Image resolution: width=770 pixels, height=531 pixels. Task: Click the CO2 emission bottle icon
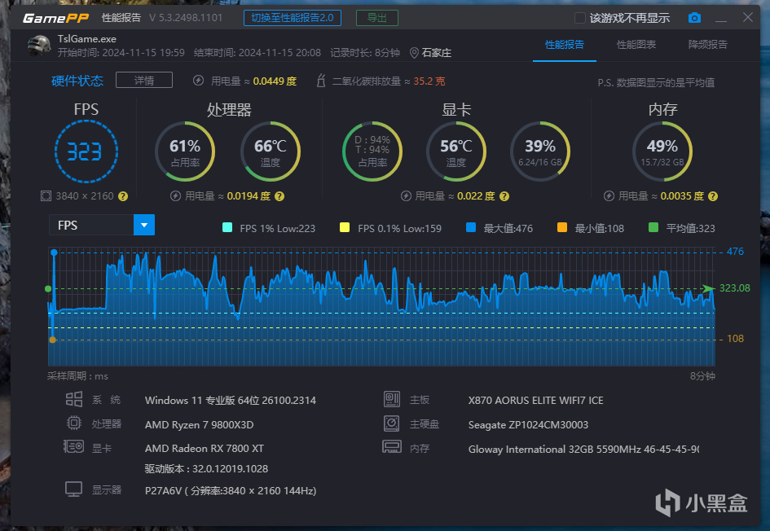click(321, 81)
